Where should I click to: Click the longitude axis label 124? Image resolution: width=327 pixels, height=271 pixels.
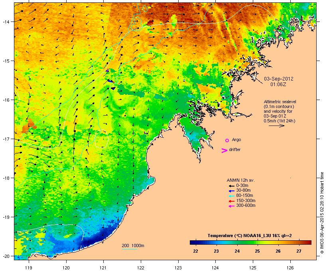tap(215, 268)
